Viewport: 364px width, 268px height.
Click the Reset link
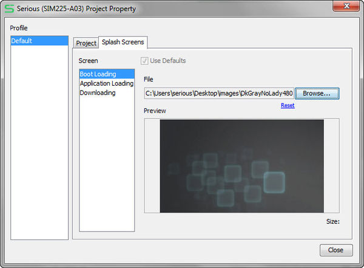[x=288, y=105]
